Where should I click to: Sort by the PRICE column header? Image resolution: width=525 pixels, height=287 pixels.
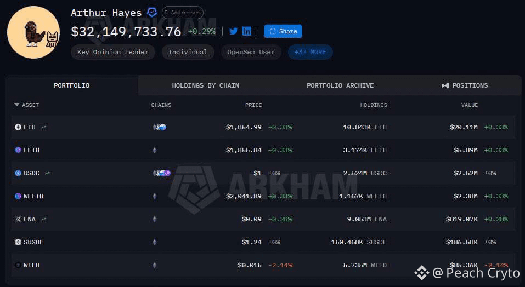[253, 105]
